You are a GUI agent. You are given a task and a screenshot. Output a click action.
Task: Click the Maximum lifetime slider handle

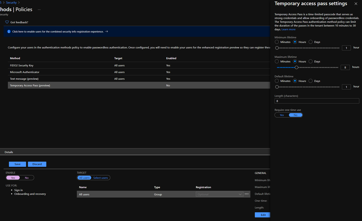click(x=297, y=67)
